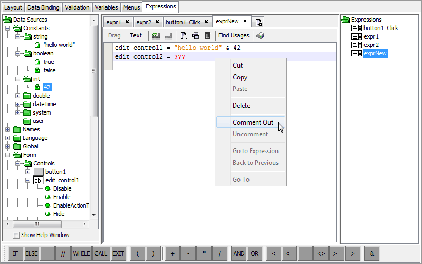Select the exprNew icon in Expressions list
The width and height of the screenshot is (422, 264).
(x=356, y=53)
